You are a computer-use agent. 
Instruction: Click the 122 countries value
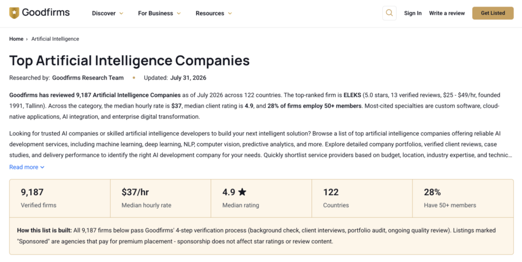coord(331,192)
